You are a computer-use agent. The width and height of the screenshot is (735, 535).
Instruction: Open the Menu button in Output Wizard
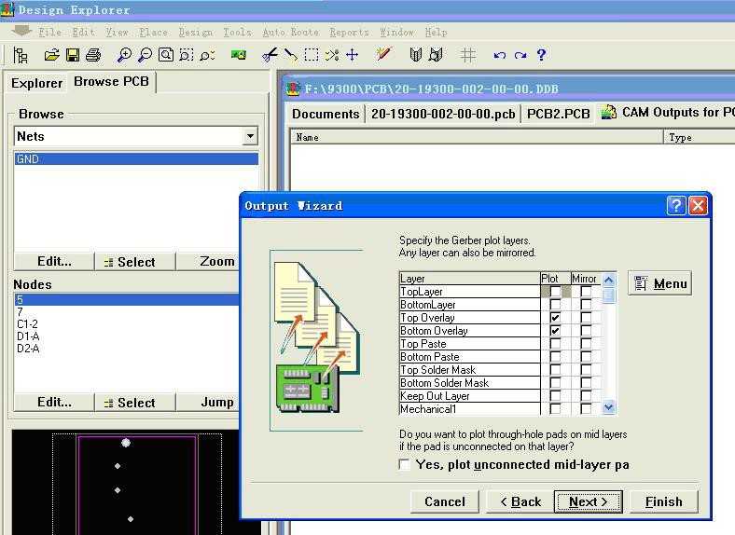pos(660,283)
